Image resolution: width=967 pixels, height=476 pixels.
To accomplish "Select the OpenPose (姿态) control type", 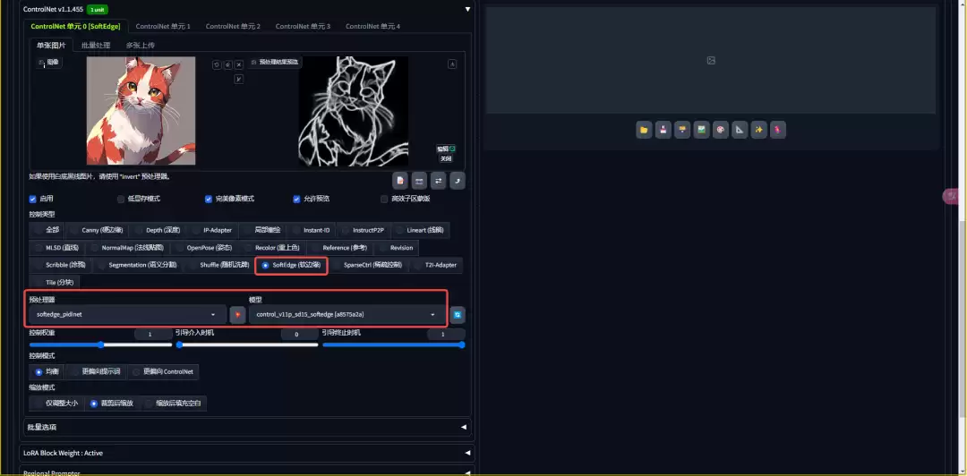I will click(x=203, y=247).
